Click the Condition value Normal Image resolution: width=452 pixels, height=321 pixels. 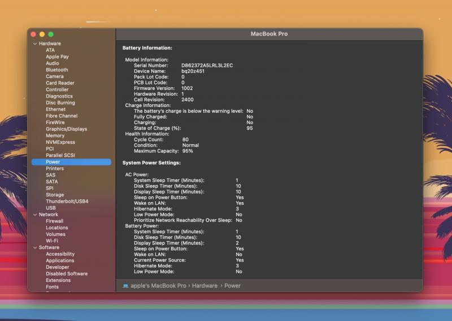tap(190, 145)
